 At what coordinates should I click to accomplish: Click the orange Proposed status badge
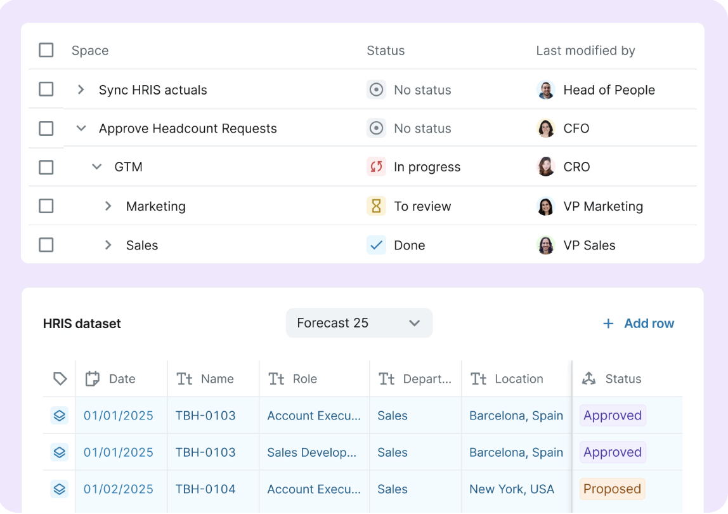[612, 489]
